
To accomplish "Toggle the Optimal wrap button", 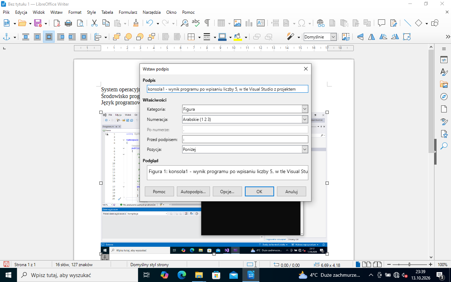I will pyautogui.click(x=49, y=37).
